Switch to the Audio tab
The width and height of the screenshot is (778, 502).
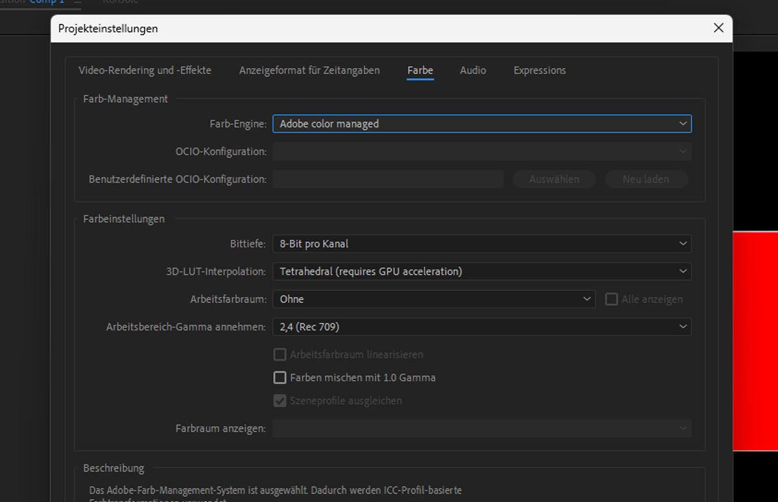pyautogui.click(x=473, y=70)
